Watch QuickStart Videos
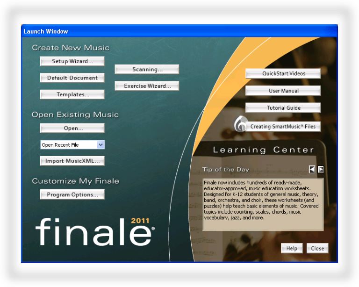This screenshot has height=287, width=359. (x=283, y=73)
